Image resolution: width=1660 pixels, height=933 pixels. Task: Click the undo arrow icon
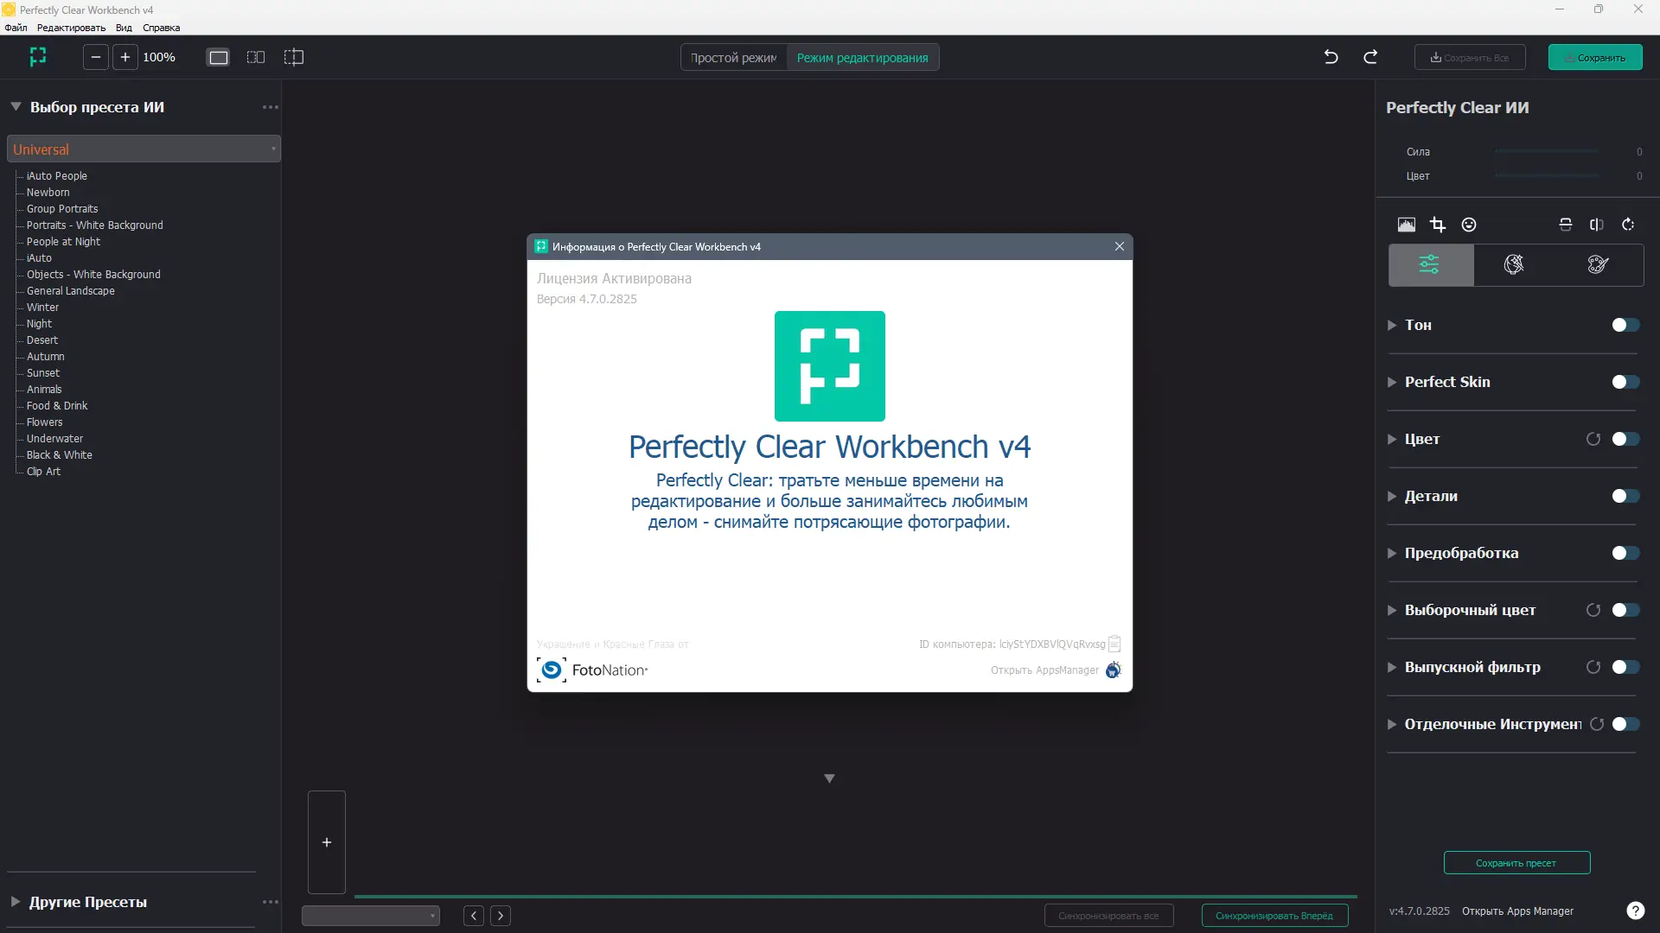1331,57
